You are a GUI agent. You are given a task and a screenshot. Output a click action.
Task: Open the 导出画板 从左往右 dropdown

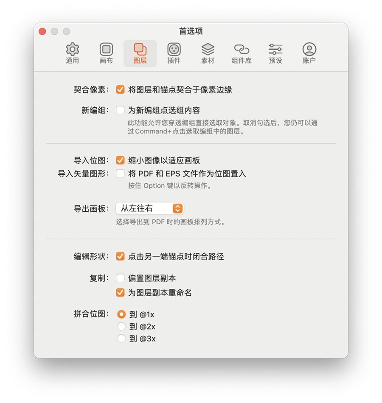click(x=150, y=208)
